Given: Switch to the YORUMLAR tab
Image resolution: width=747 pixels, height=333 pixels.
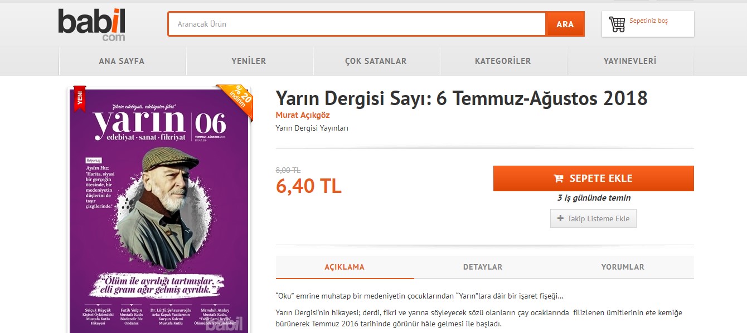Looking at the screenshot, I should [623, 267].
